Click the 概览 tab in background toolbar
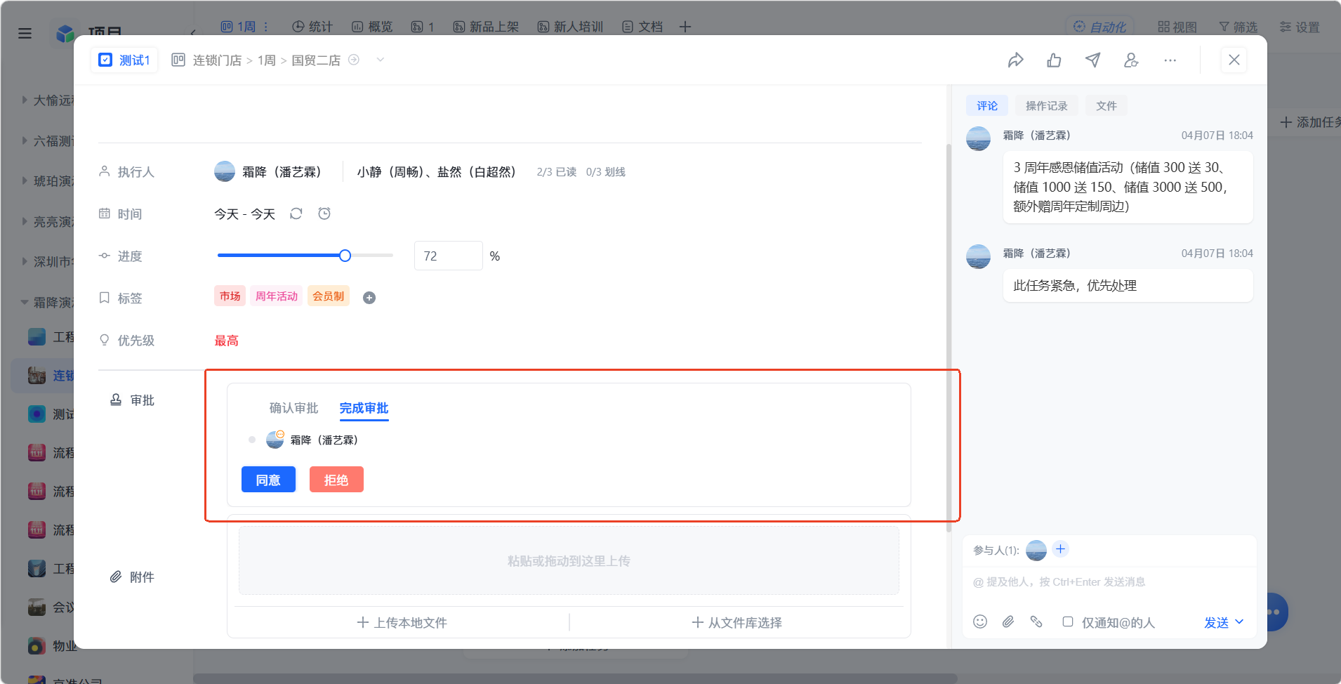Image resolution: width=1341 pixels, height=684 pixels. [372, 27]
